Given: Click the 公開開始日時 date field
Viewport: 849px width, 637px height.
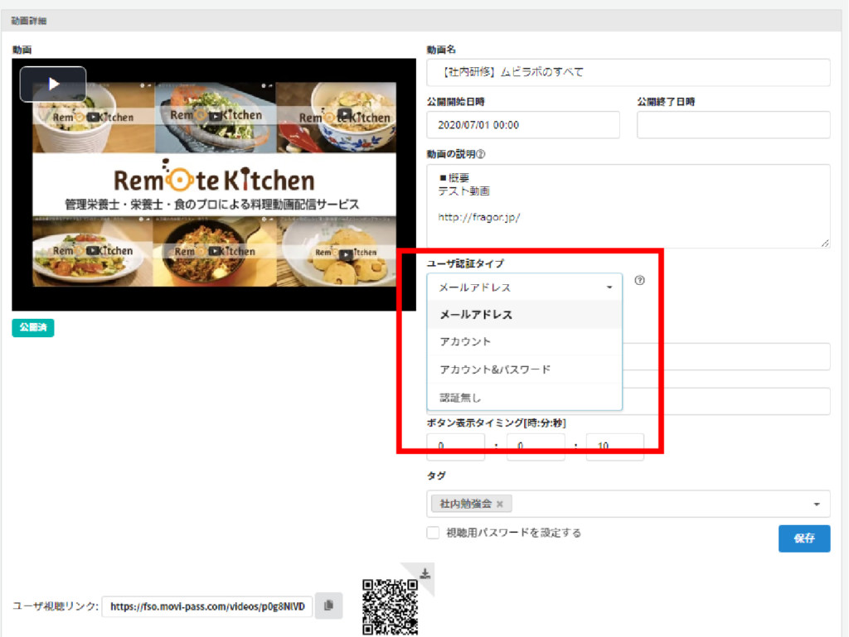Looking at the screenshot, I should [523, 124].
